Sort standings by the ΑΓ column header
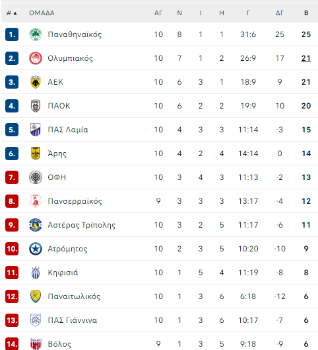Screen dimensions: 318x350 (x=158, y=13)
